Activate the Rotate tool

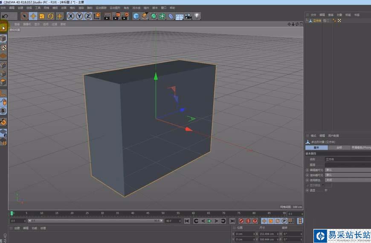(51, 16)
